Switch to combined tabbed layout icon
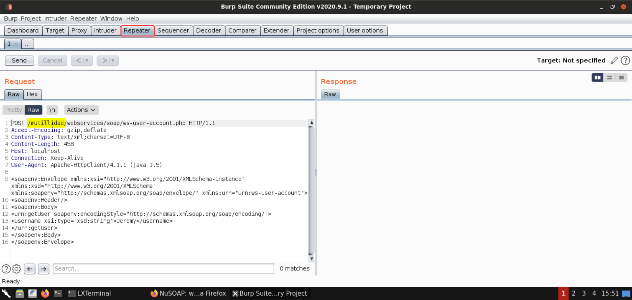632x300 pixels. pos(621,78)
